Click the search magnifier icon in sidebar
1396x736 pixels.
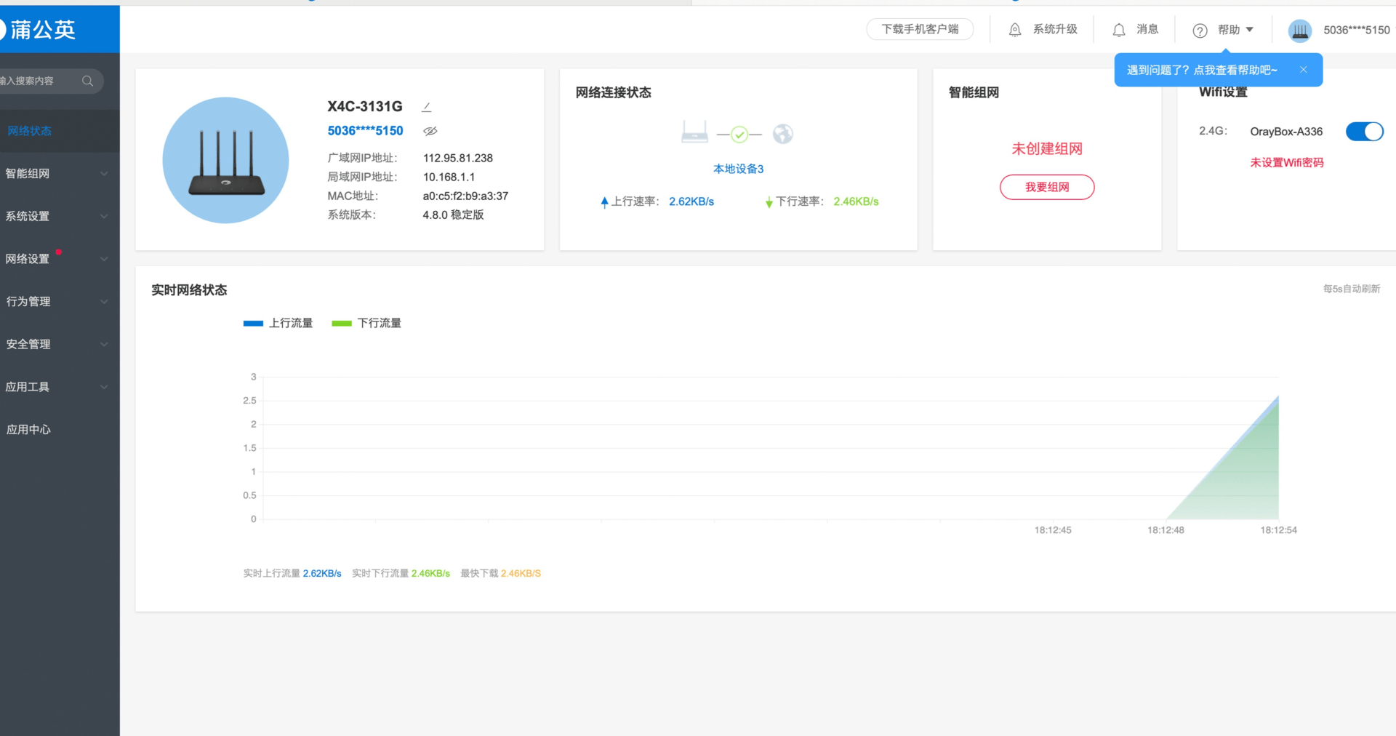pyautogui.click(x=88, y=81)
